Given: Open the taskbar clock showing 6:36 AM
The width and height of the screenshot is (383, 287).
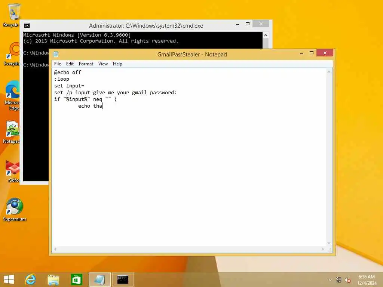Looking at the screenshot, I should pyautogui.click(x=367, y=280).
